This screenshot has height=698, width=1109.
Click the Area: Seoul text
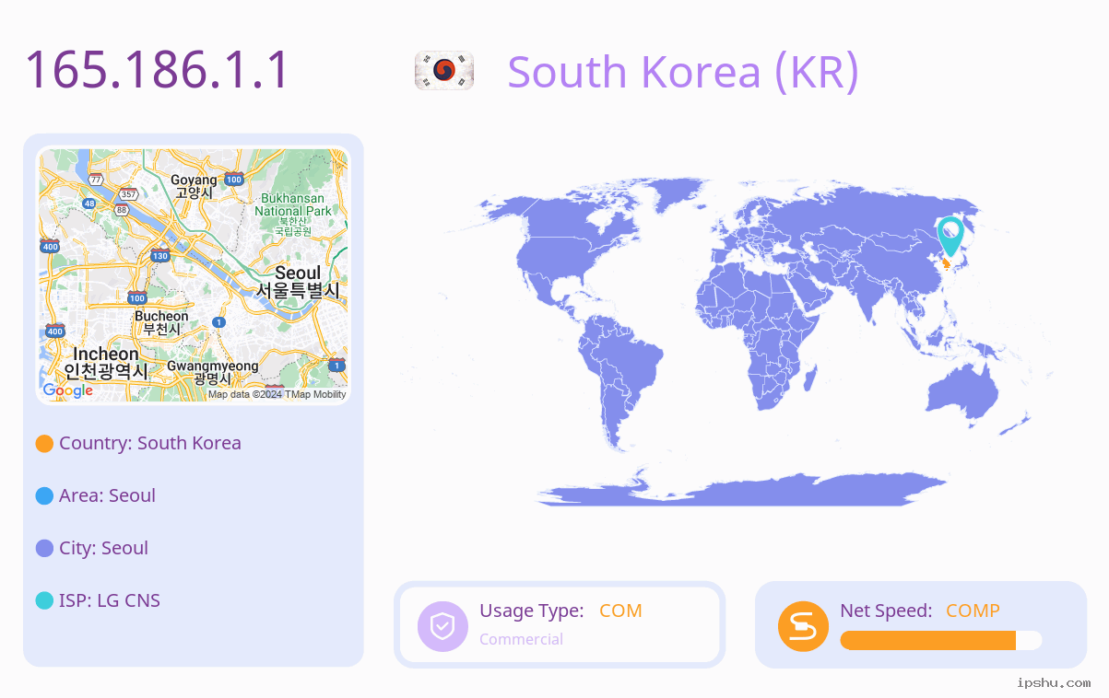tap(107, 495)
